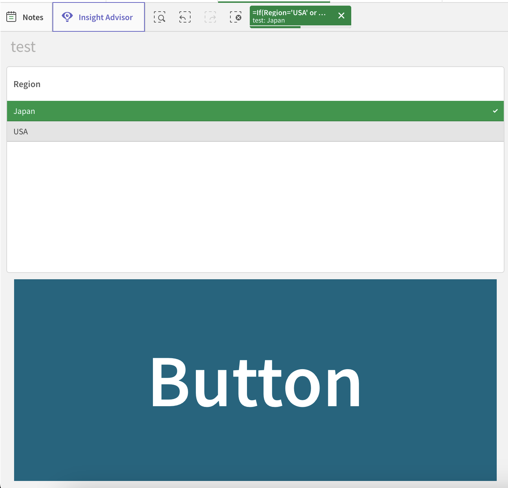This screenshot has width=508, height=488.
Task: Open Smart search
Action: coord(160,17)
